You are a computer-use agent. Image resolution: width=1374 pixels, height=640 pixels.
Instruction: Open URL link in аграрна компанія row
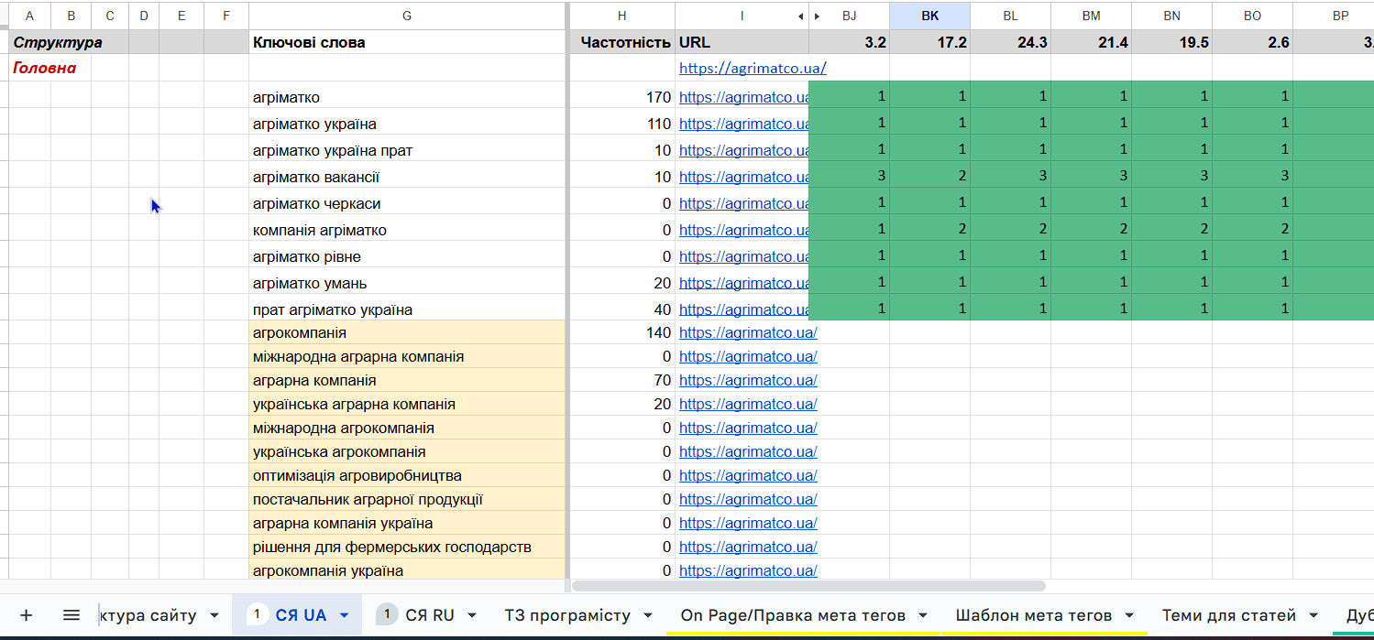748,381
